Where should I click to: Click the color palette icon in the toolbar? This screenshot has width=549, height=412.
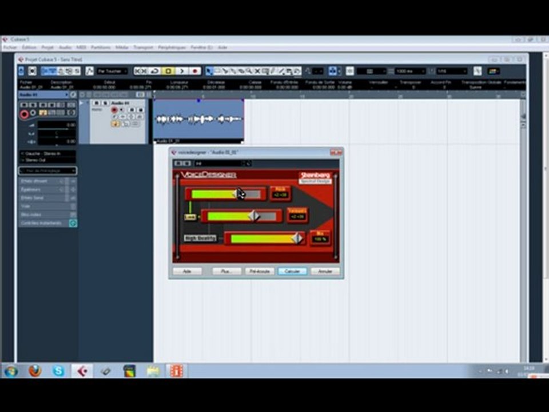point(494,71)
